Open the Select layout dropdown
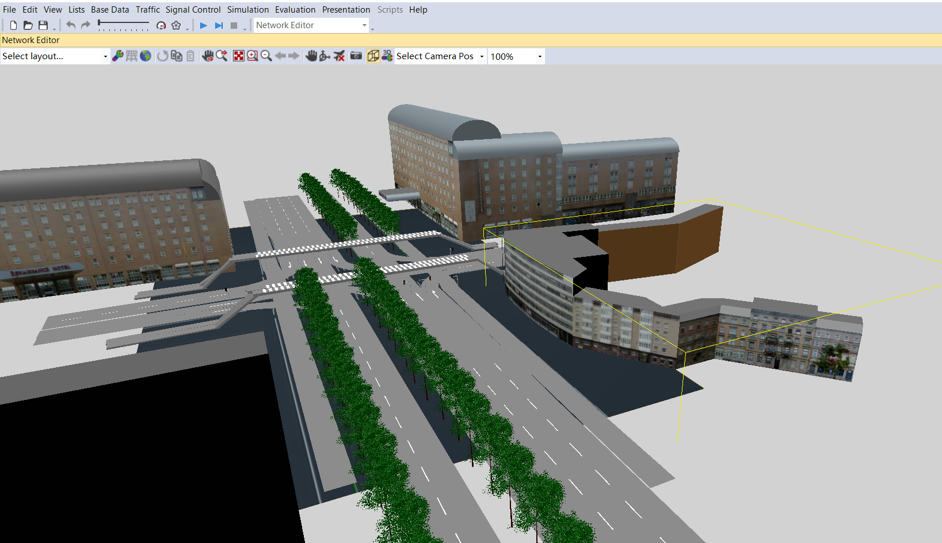Viewport: 942px width, 543px height. coord(105,56)
